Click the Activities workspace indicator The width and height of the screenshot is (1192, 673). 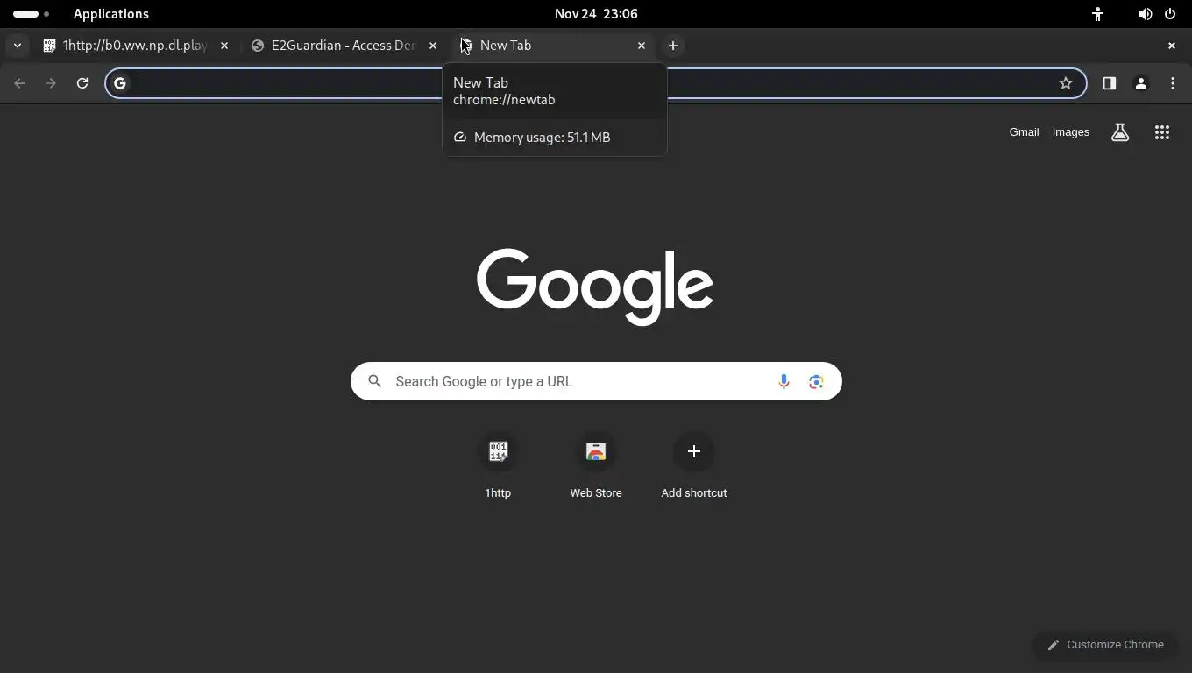[x=31, y=14]
